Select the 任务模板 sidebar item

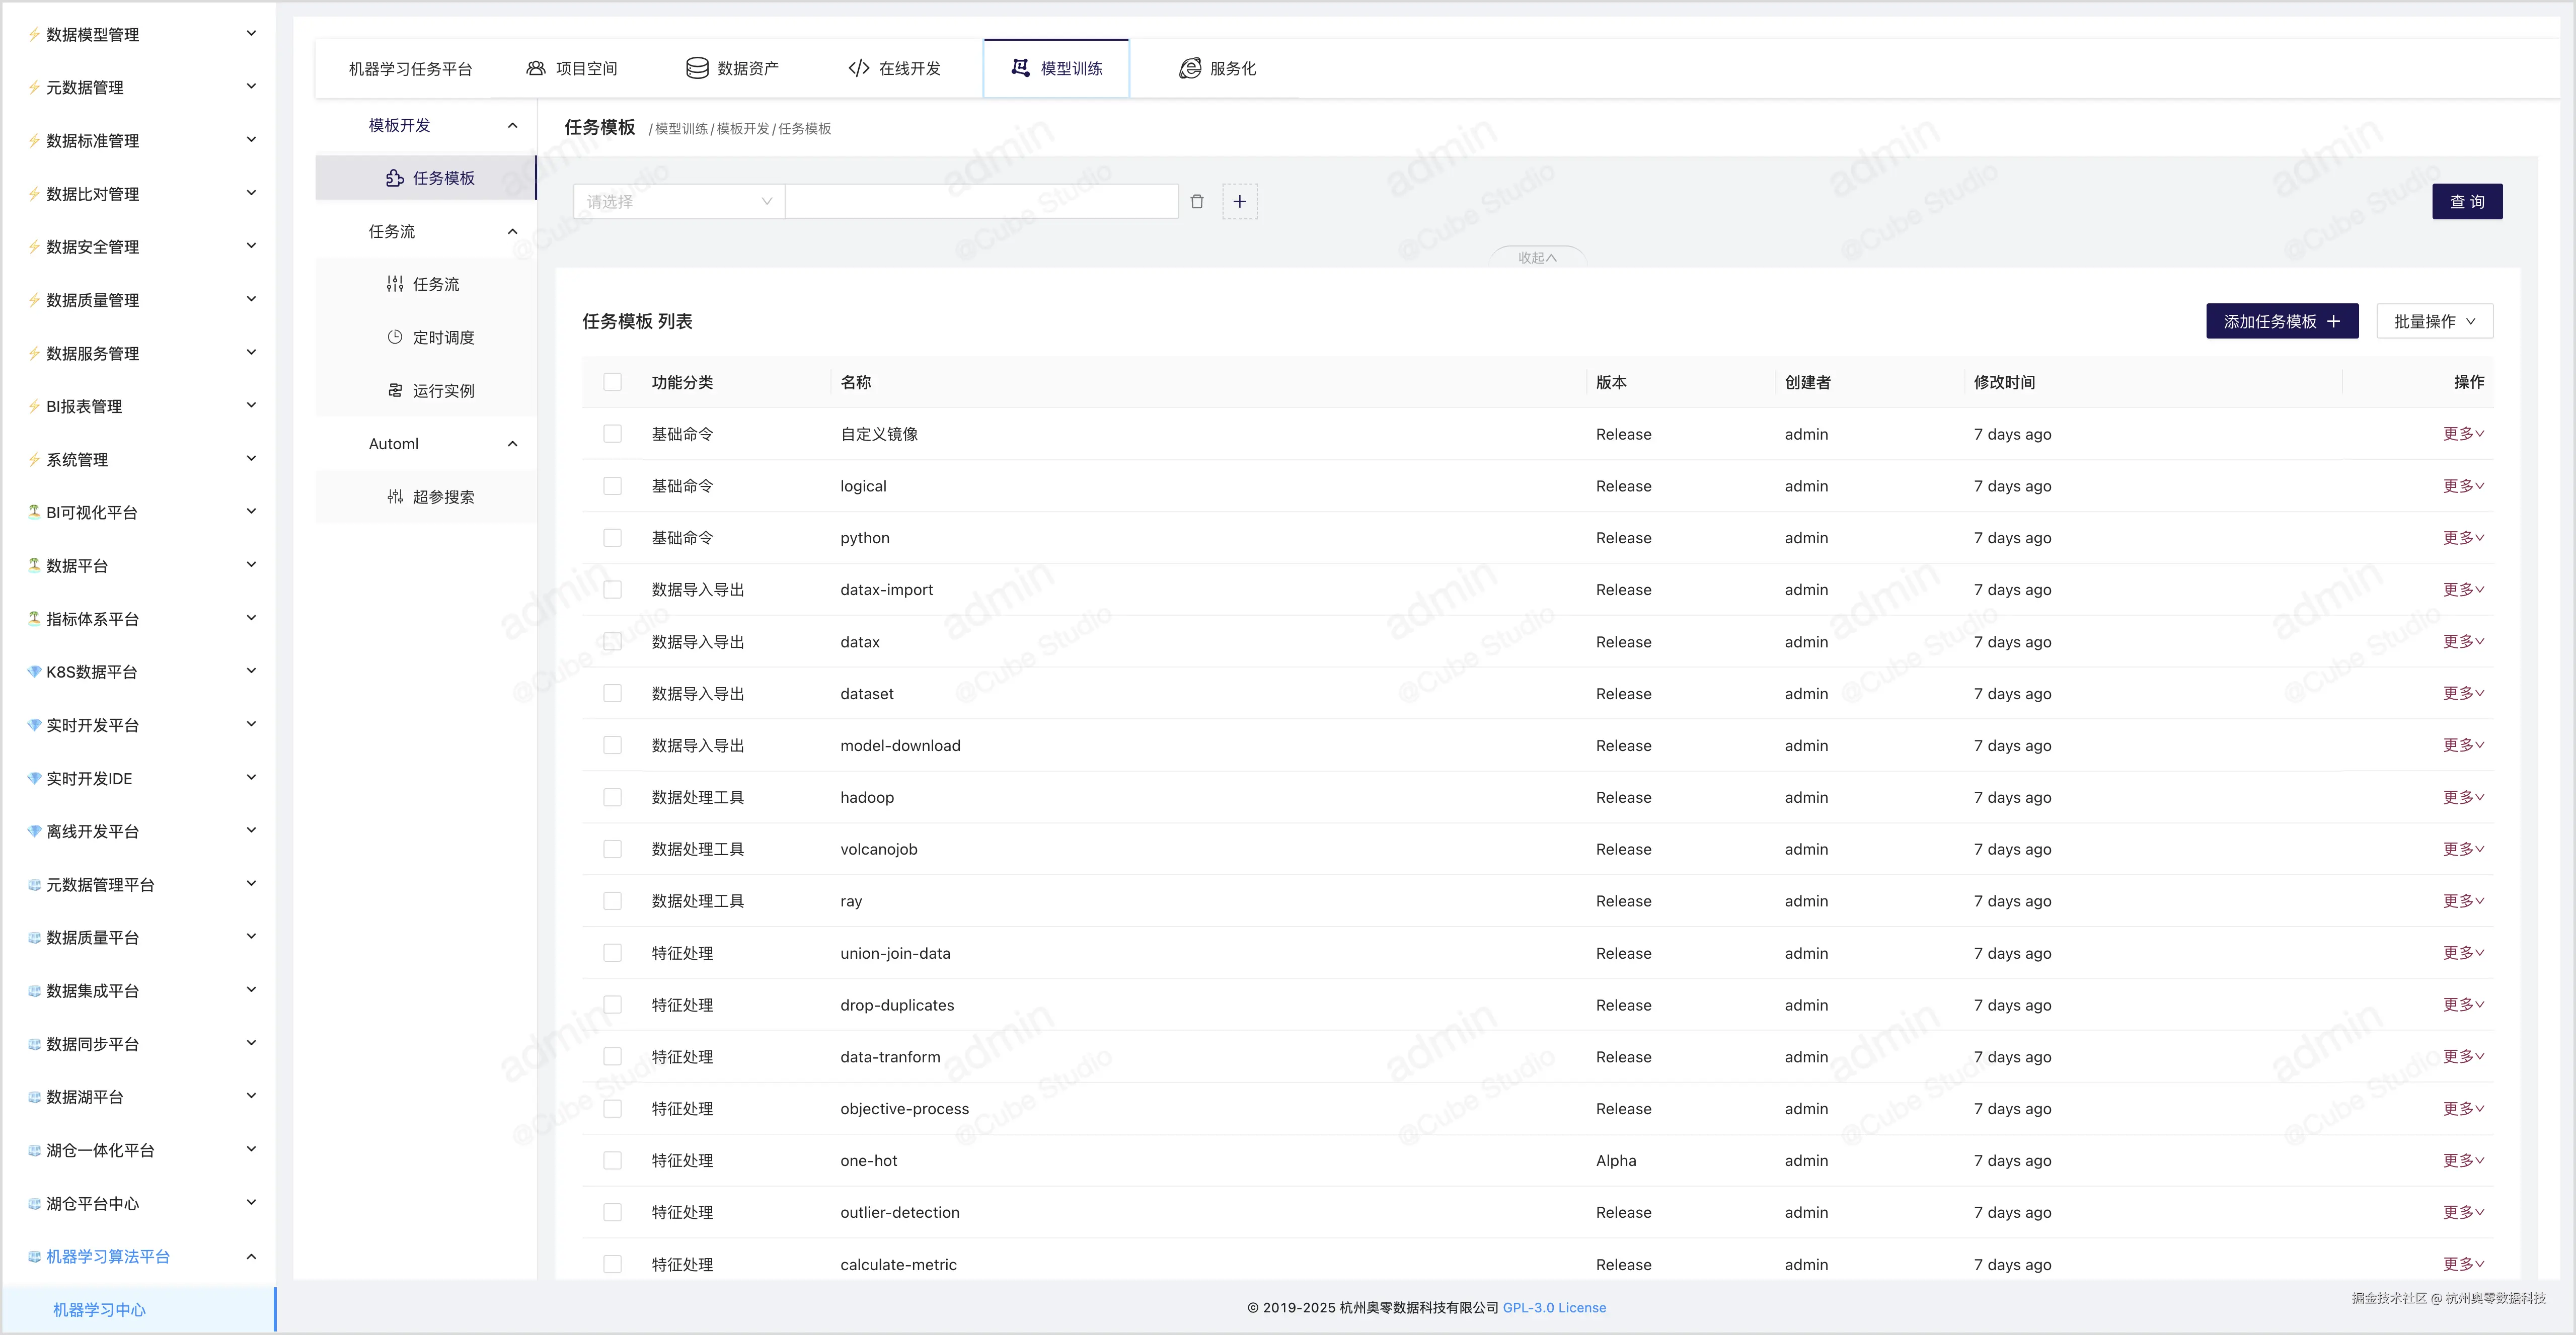(x=431, y=178)
